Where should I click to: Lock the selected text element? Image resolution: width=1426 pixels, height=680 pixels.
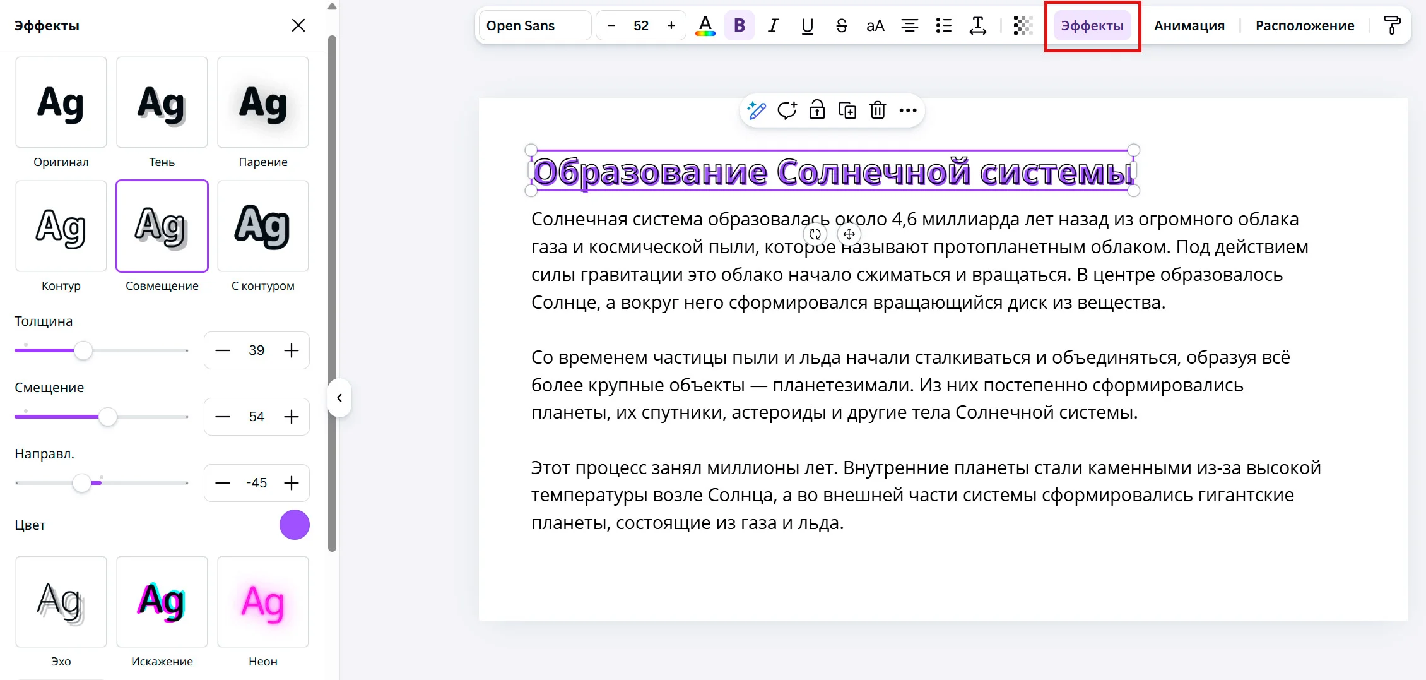(817, 110)
